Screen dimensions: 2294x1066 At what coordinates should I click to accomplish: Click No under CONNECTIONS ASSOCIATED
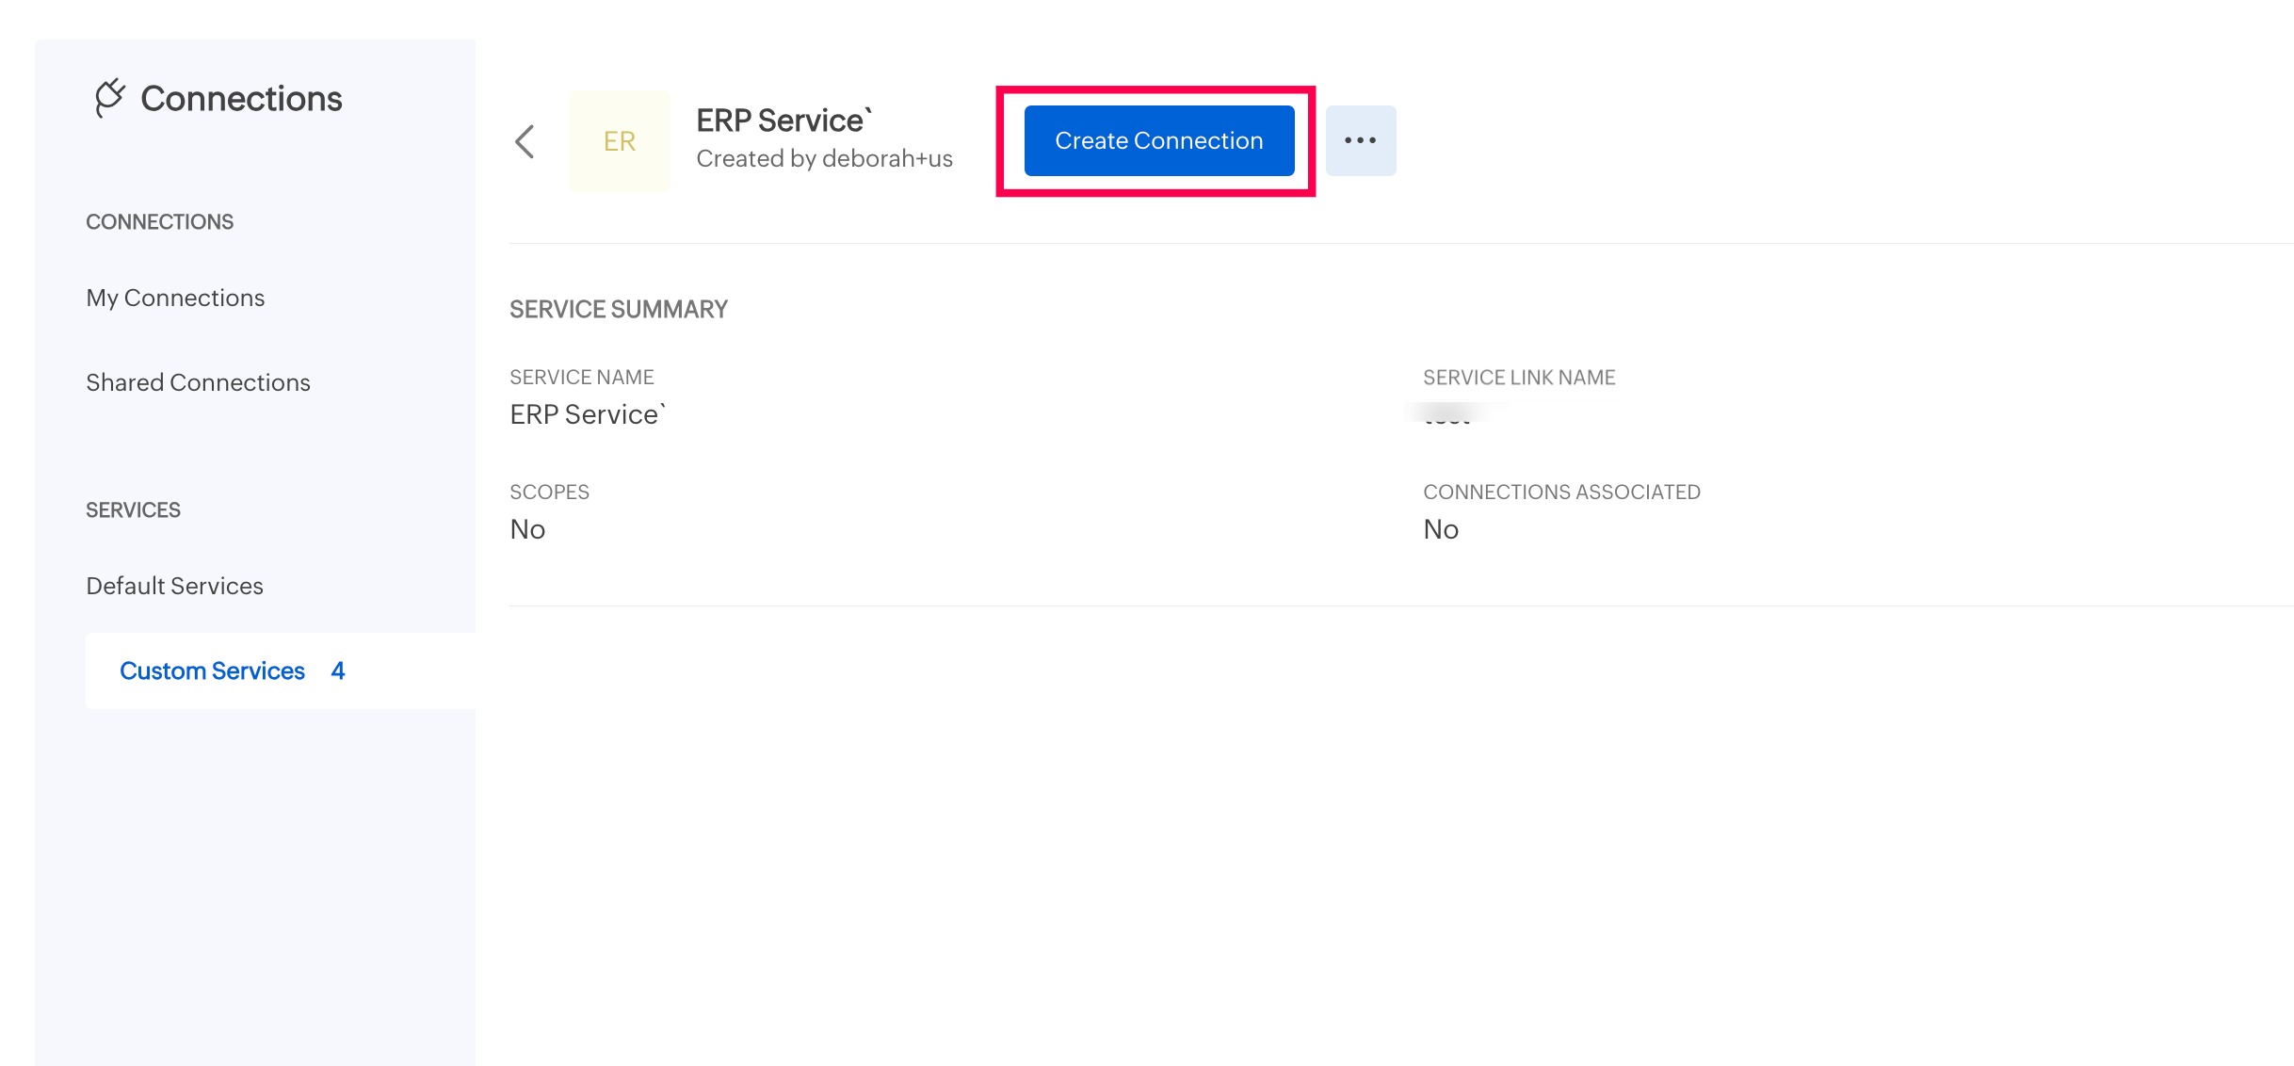pos(1441,529)
